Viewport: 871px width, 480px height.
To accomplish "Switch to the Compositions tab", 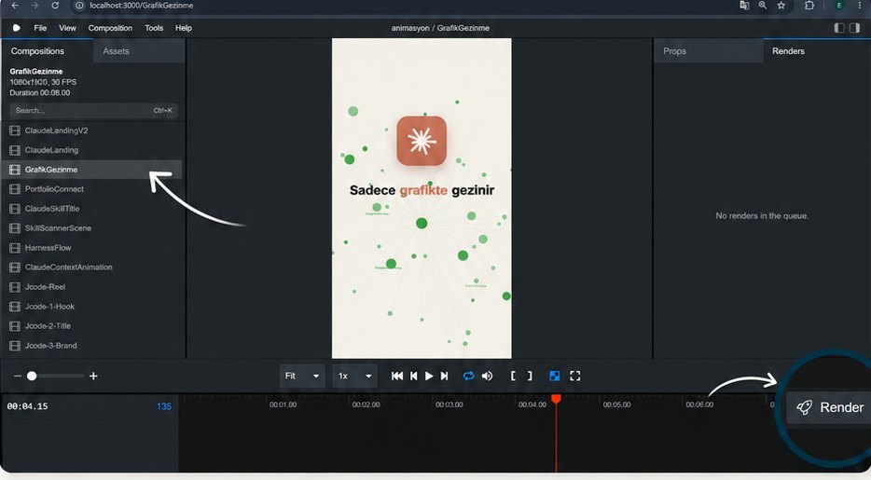I will 48,51.
